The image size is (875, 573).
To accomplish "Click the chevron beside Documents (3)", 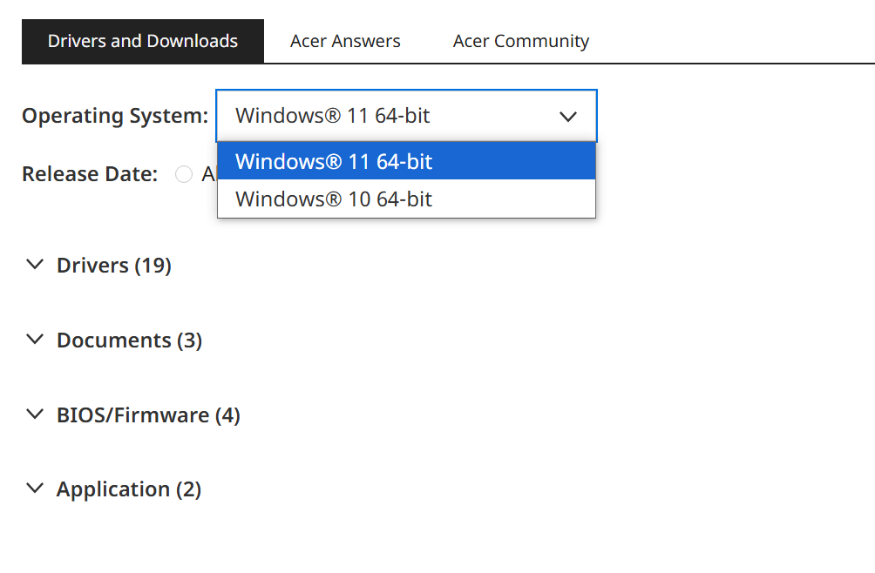I will click(35, 339).
